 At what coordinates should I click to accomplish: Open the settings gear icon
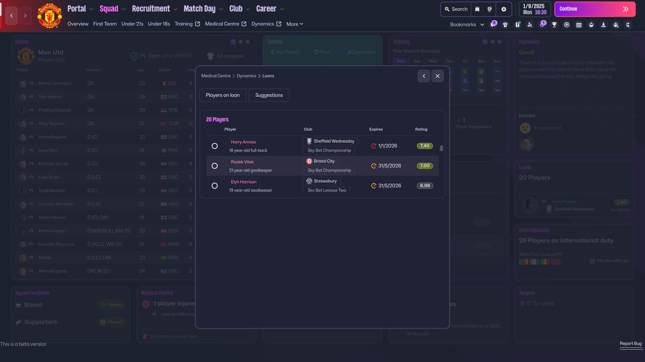[x=504, y=9]
